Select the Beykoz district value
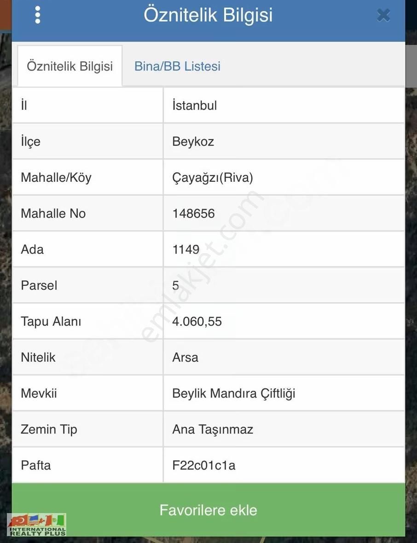417x543 pixels. pyautogui.click(x=193, y=141)
